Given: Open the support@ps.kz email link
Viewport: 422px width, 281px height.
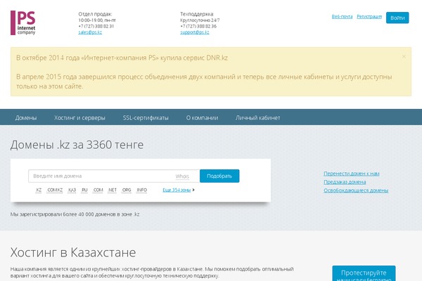Looking at the screenshot, I should 195,32.
